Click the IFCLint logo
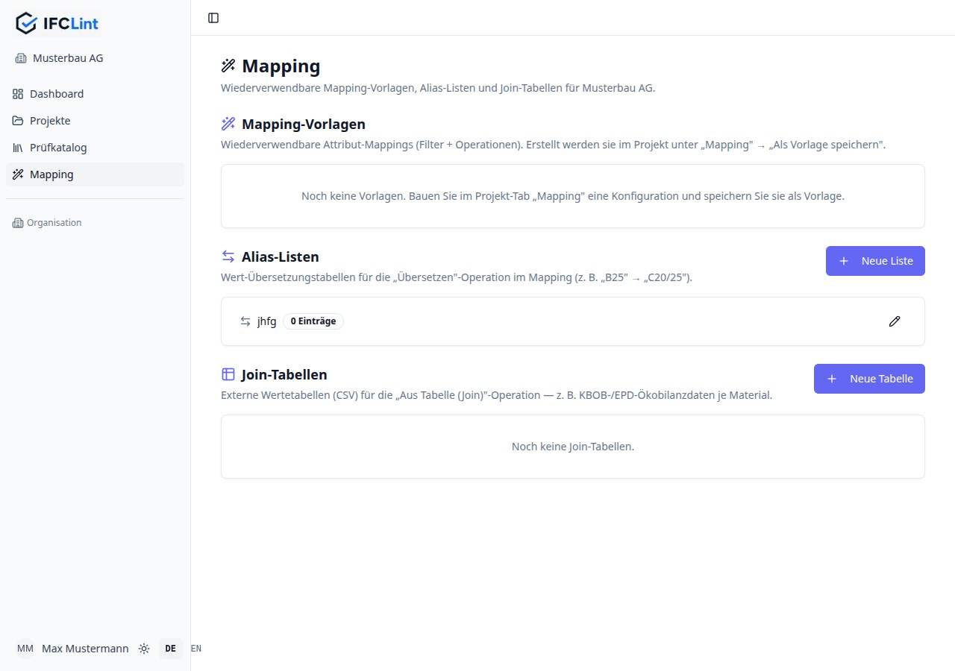Viewport: 955px width, 671px height. tap(57, 23)
